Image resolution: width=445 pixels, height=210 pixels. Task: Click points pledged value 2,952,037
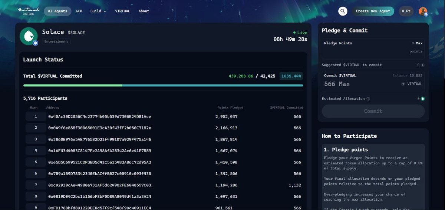coord(227,116)
